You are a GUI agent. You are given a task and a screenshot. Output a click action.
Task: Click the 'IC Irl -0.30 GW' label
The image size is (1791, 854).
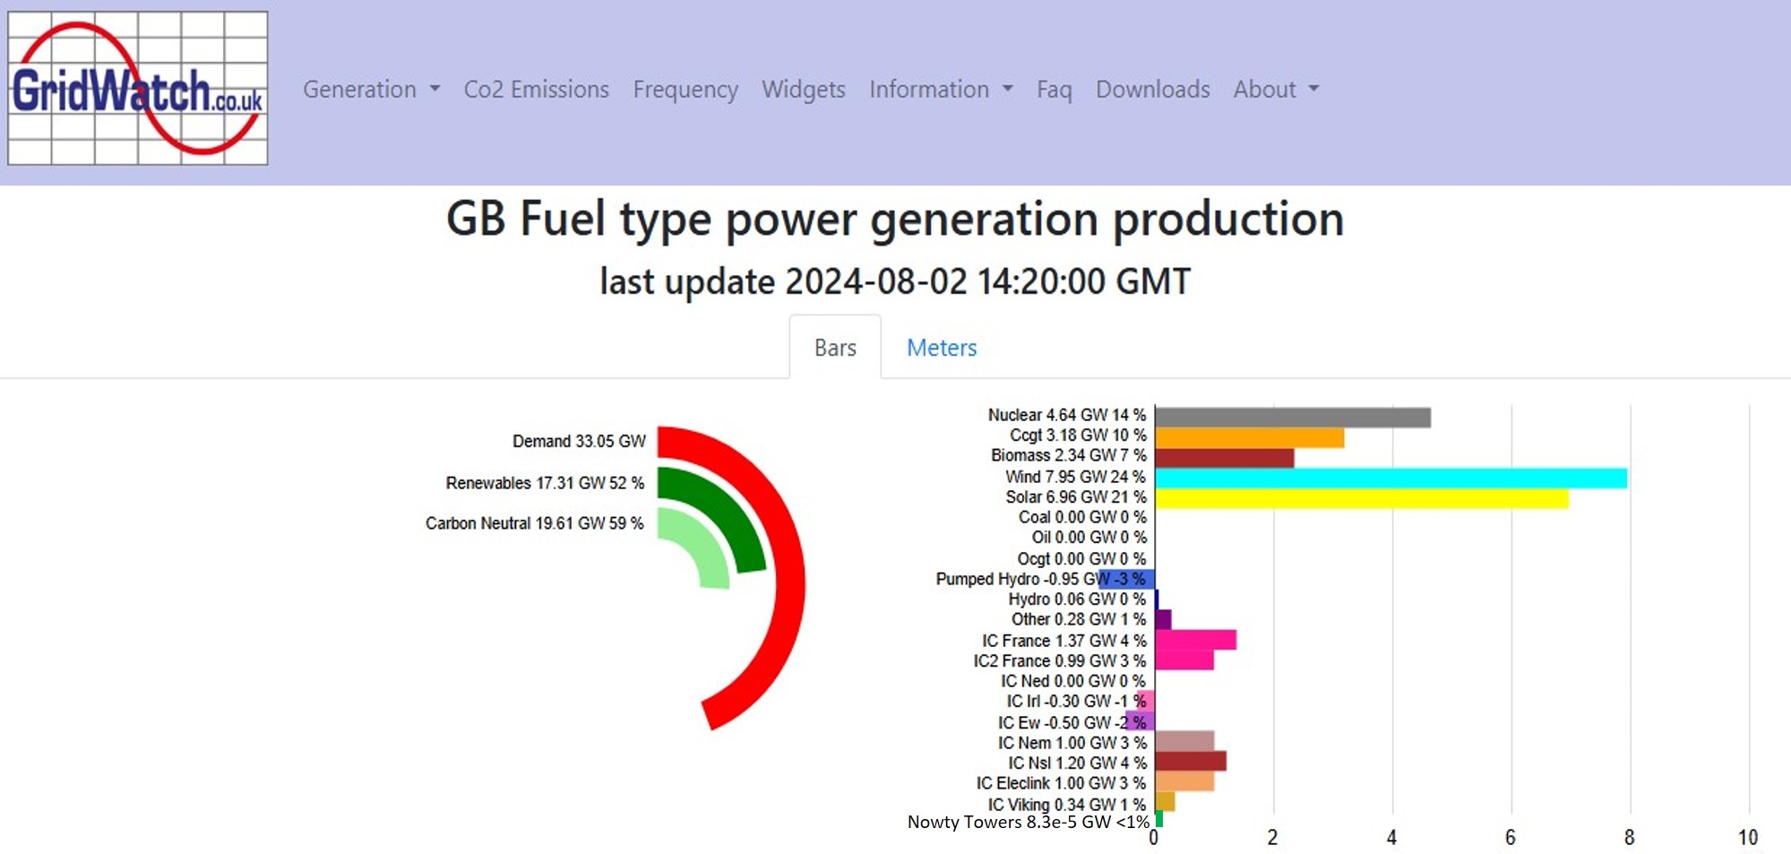(1059, 701)
